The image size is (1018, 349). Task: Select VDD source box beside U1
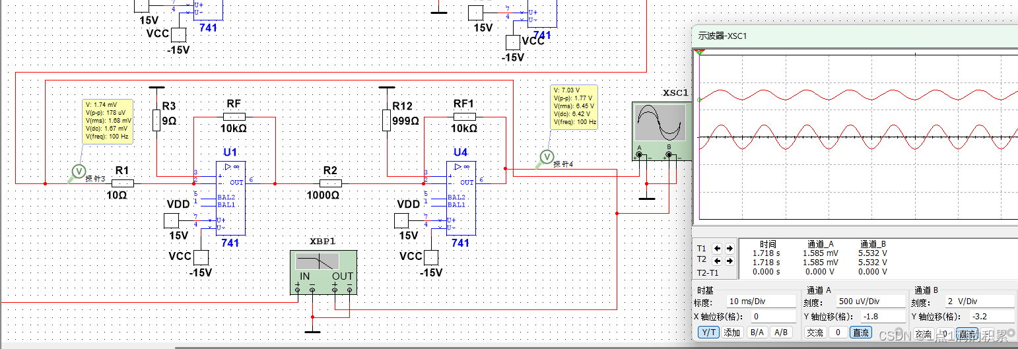point(172,220)
